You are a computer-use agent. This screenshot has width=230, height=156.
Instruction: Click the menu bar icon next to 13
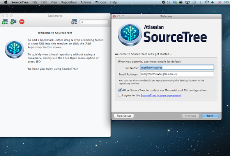(x=164, y=2)
